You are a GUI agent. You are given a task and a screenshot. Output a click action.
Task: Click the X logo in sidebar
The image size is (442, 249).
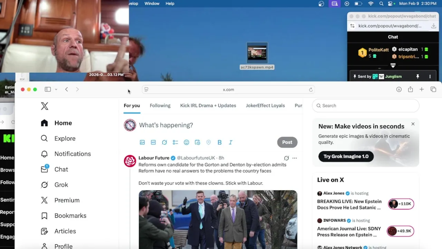[45, 106]
